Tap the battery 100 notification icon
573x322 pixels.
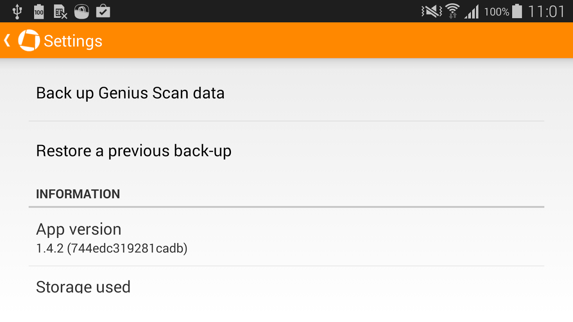39,11
